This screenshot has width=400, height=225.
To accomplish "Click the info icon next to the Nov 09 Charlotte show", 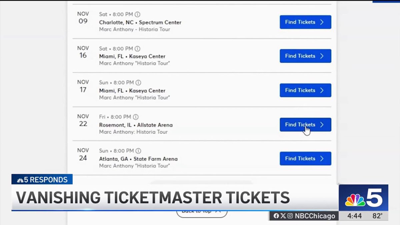I will click(137, 14).
